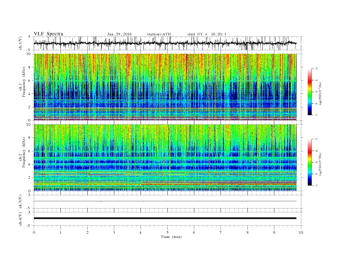Image resolution: width=339 pixels, height=261 pixels.
Task: Click the upper PSD color bar for ch.1
Action: 309,92
